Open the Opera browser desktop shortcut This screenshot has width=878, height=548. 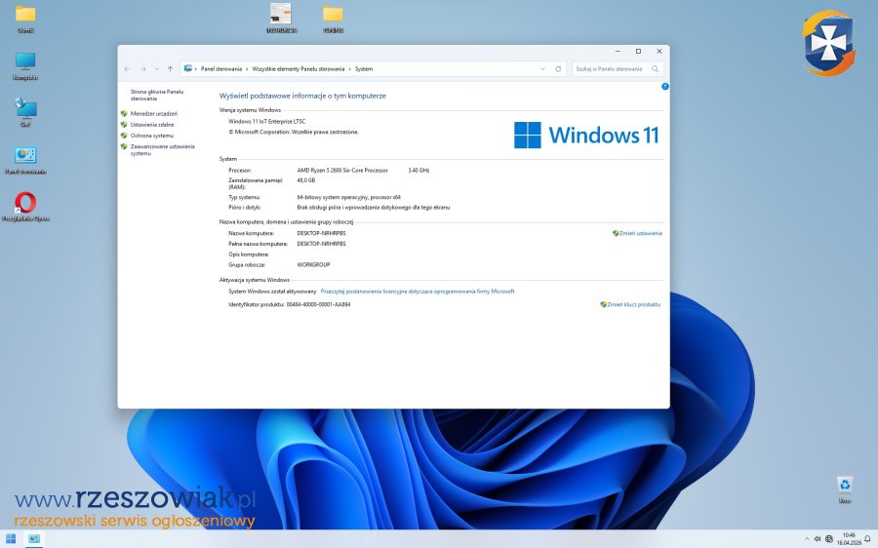(x=25, y=203)
